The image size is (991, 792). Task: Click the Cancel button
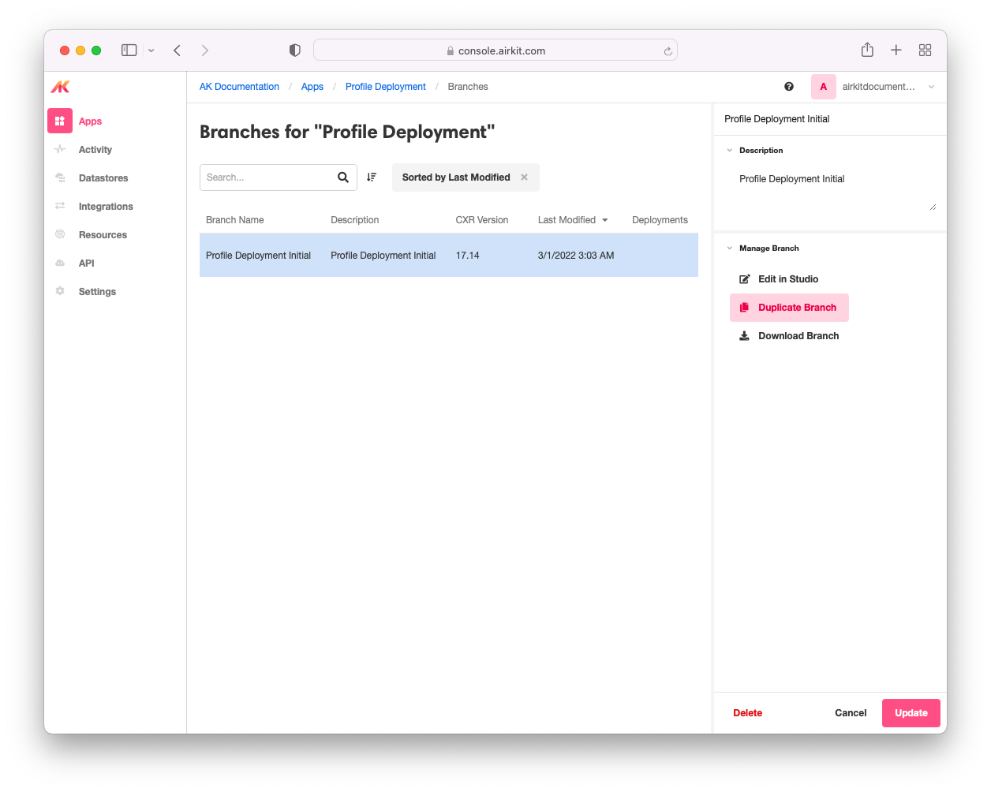tap(851, 713)
